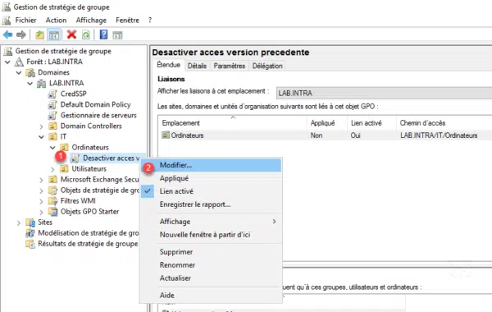
Task: Open the Affichage menu in menu bar
Action: pos(91,20)
